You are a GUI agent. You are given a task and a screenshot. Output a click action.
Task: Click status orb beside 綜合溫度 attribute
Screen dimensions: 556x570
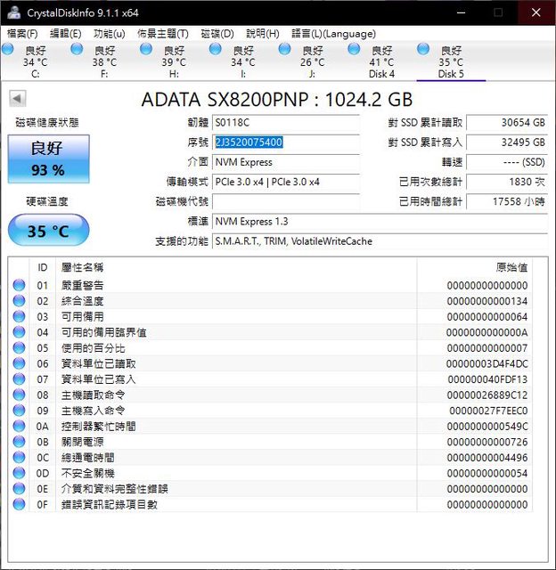[x=19, y=301]
